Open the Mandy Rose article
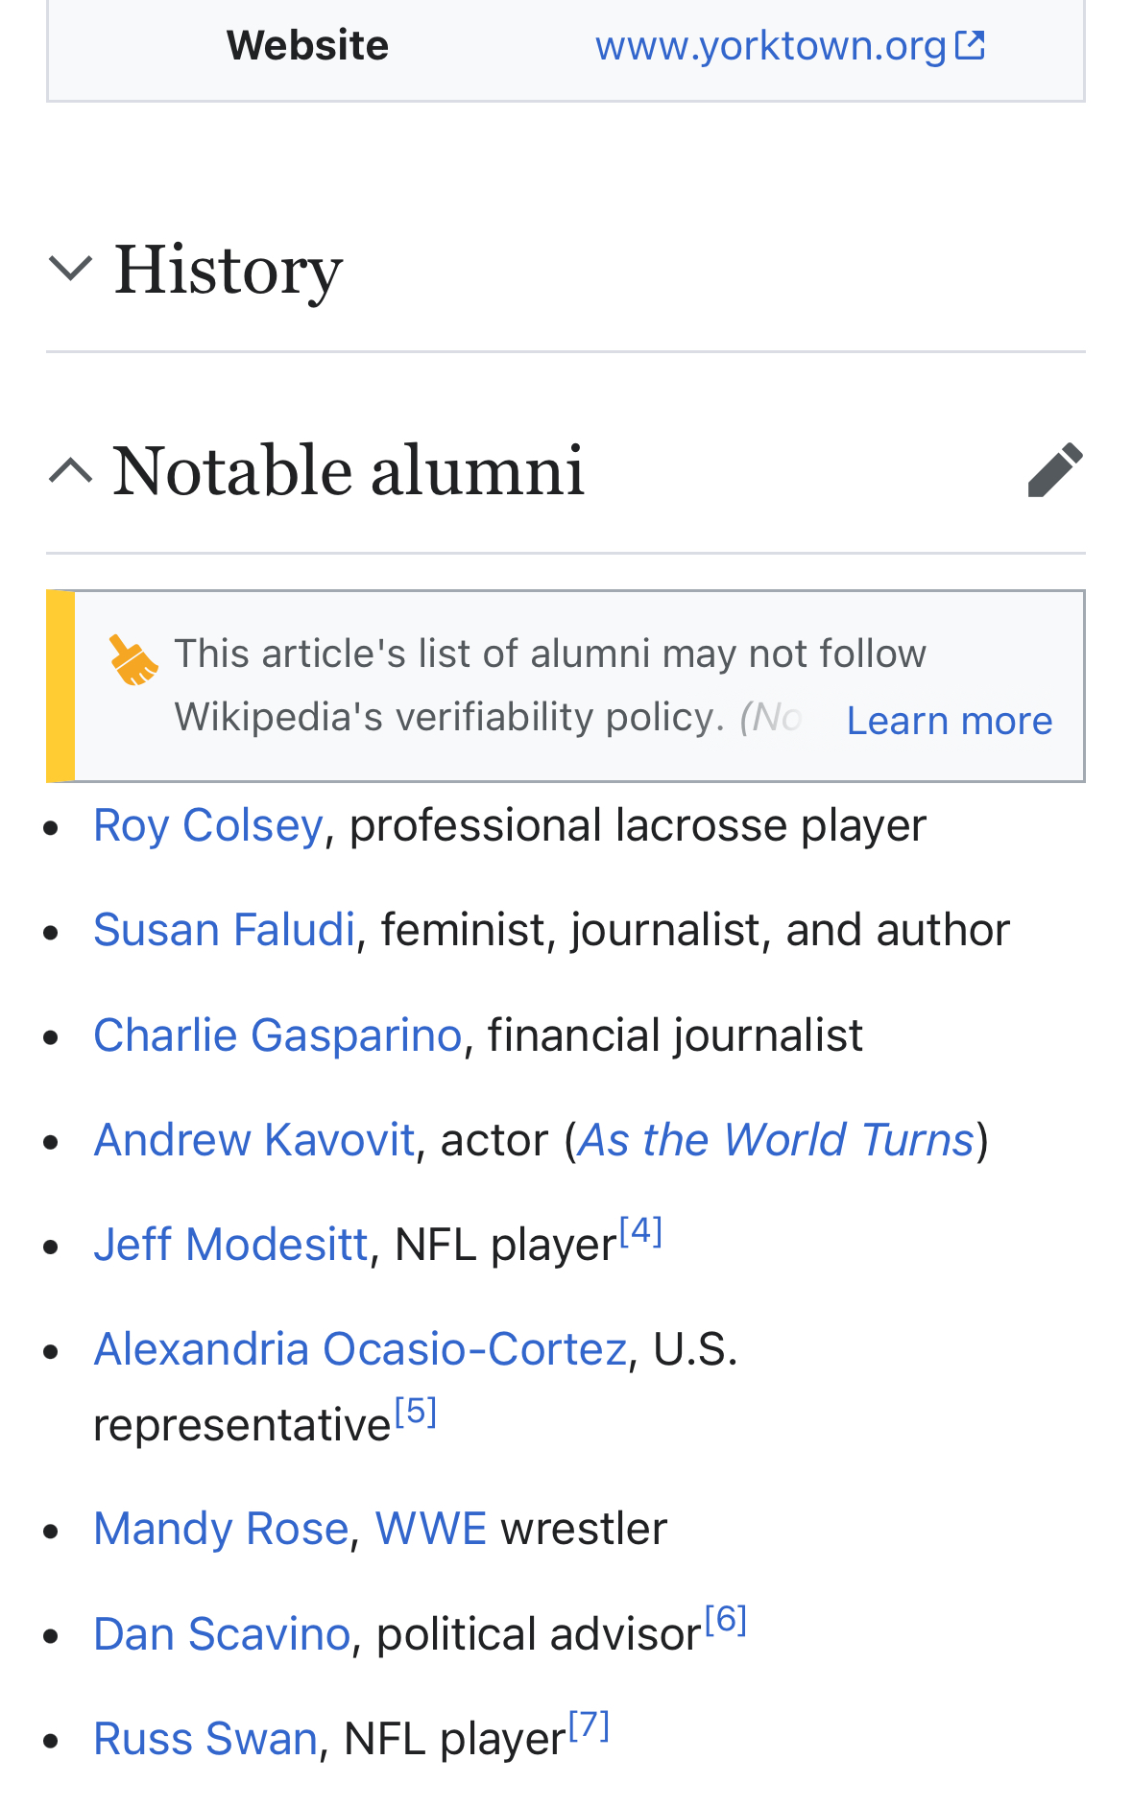This screenshot has height=1807, width=1132. click(221, 1528)
